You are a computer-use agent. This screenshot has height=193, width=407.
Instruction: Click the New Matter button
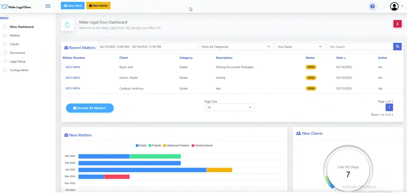[x=98, y=6]
